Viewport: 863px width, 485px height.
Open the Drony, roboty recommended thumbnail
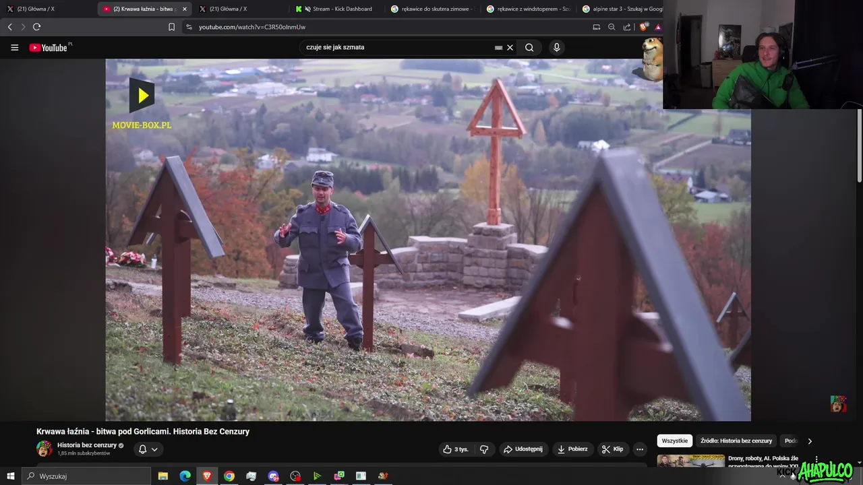(x=691, y=461)
